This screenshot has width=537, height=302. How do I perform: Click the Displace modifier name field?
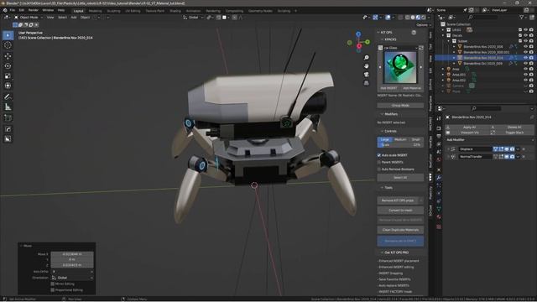point(476,149)
